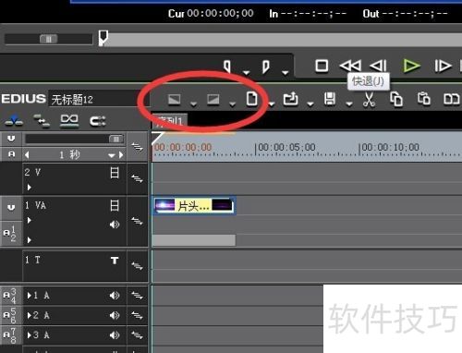
Task: Select the 片头 clip on 1 VA track
Action: (x=194, y=206)
